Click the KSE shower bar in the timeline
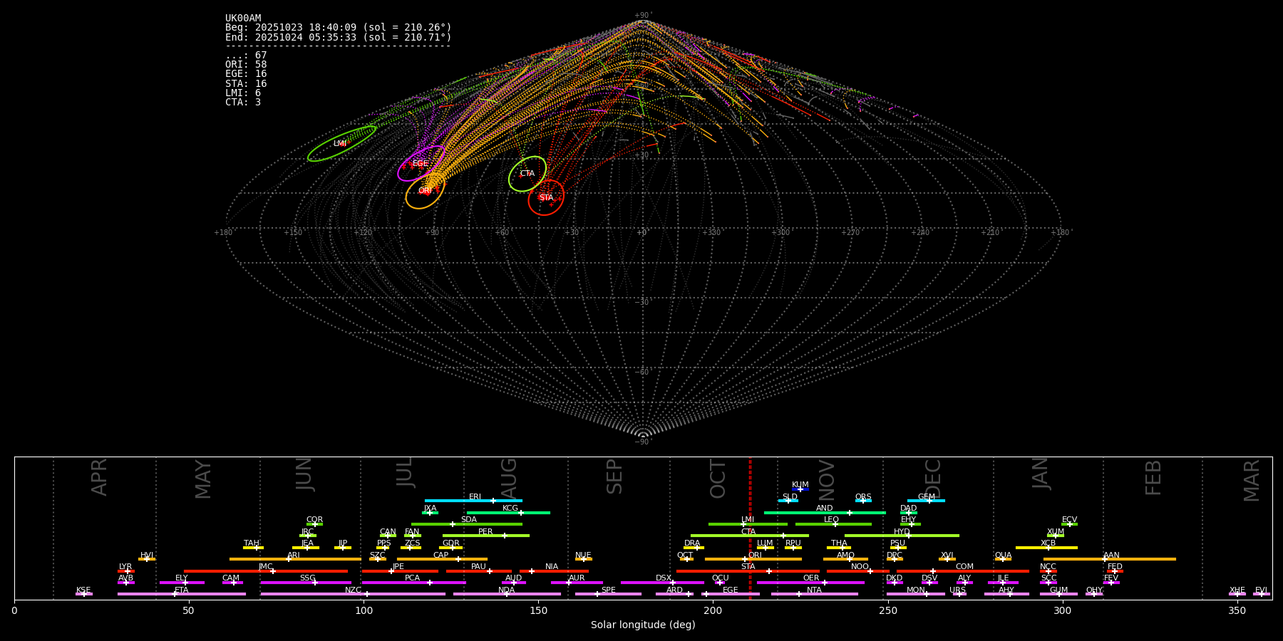The width and height of the screenshot is (1283, 641). [x=83, y=594]
